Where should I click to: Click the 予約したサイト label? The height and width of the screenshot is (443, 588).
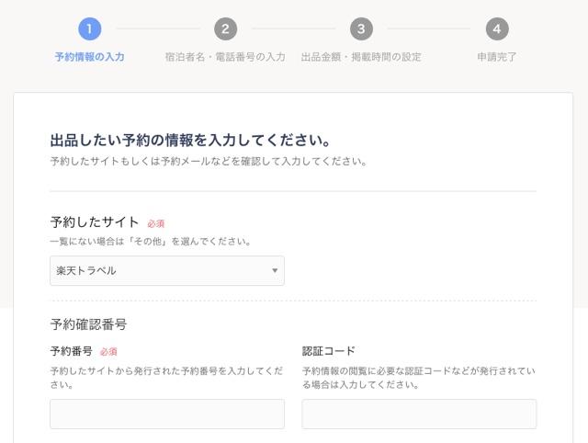[x=95, y=222]
